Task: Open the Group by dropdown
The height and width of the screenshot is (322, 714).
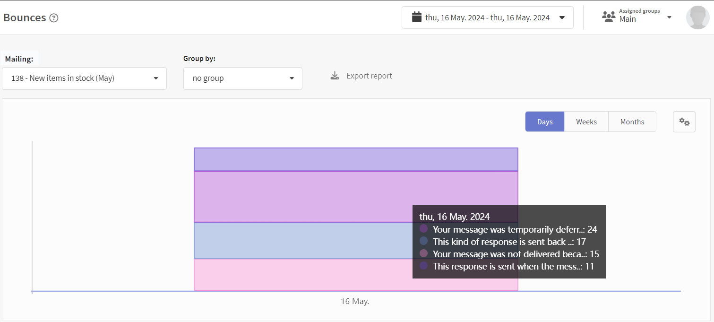Action: [x=242, y=78]
